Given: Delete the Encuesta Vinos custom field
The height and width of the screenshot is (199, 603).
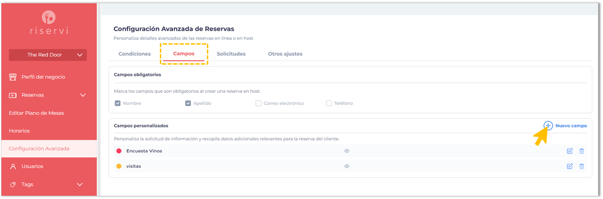Looking at the screenshot, I should click(x=582, y=151).
